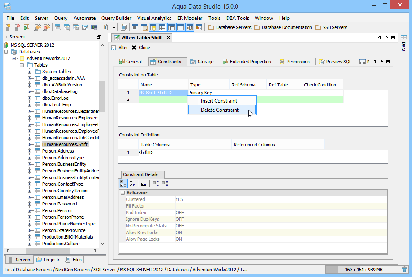
Task: Click the expand all properties icon
Action: click(156, 184)
